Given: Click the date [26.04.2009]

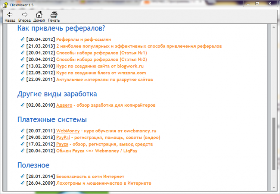Looking at the screenshot, I should (x=41, y=183).
